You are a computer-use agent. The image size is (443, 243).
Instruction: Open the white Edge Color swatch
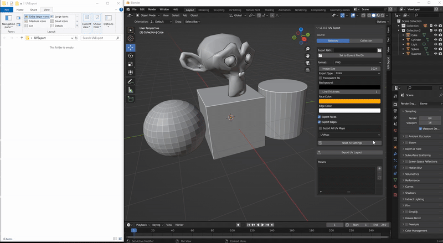350,111
